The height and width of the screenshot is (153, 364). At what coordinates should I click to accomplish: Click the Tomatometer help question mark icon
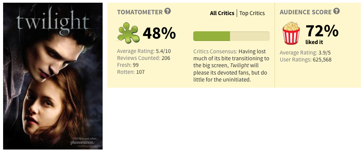click(x=167, y=11)
